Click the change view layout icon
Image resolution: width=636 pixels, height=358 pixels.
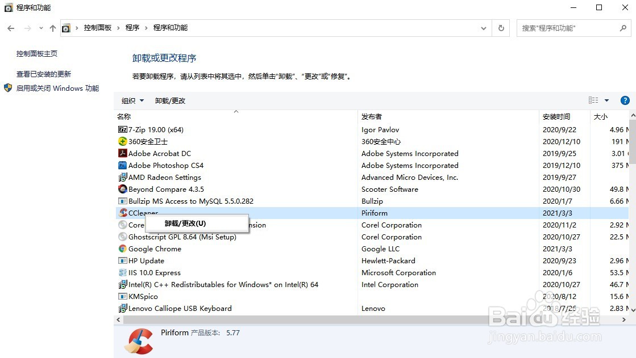pos(593,100)
